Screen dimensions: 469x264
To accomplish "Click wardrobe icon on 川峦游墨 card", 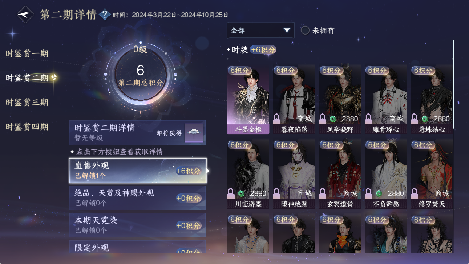I will (x=231, y=193).
